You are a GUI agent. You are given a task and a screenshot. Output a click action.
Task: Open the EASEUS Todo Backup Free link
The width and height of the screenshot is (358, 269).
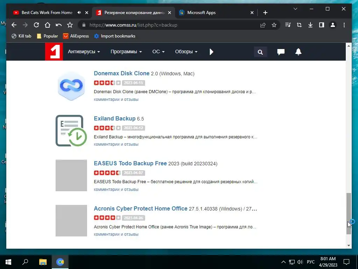(x=130, y=163)
